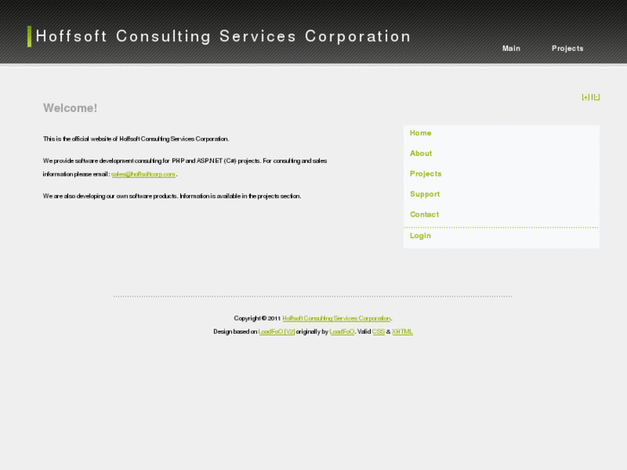The width and height of the screenshot is (627, 470).
Task: Follow Hoffsoft Consulting Services Corporation footer link
Action: 336,318
